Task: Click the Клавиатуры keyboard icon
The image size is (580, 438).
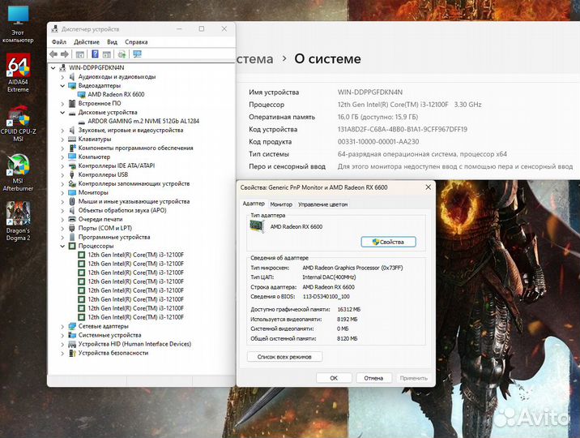Action: coord(72,139)
